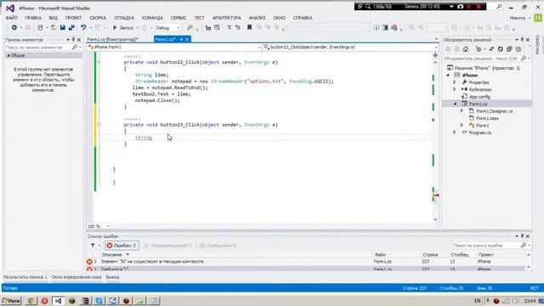Sort by the Строка column header
Image resolution: width=544 pixels, height=306 pixels.
(430, 255)
